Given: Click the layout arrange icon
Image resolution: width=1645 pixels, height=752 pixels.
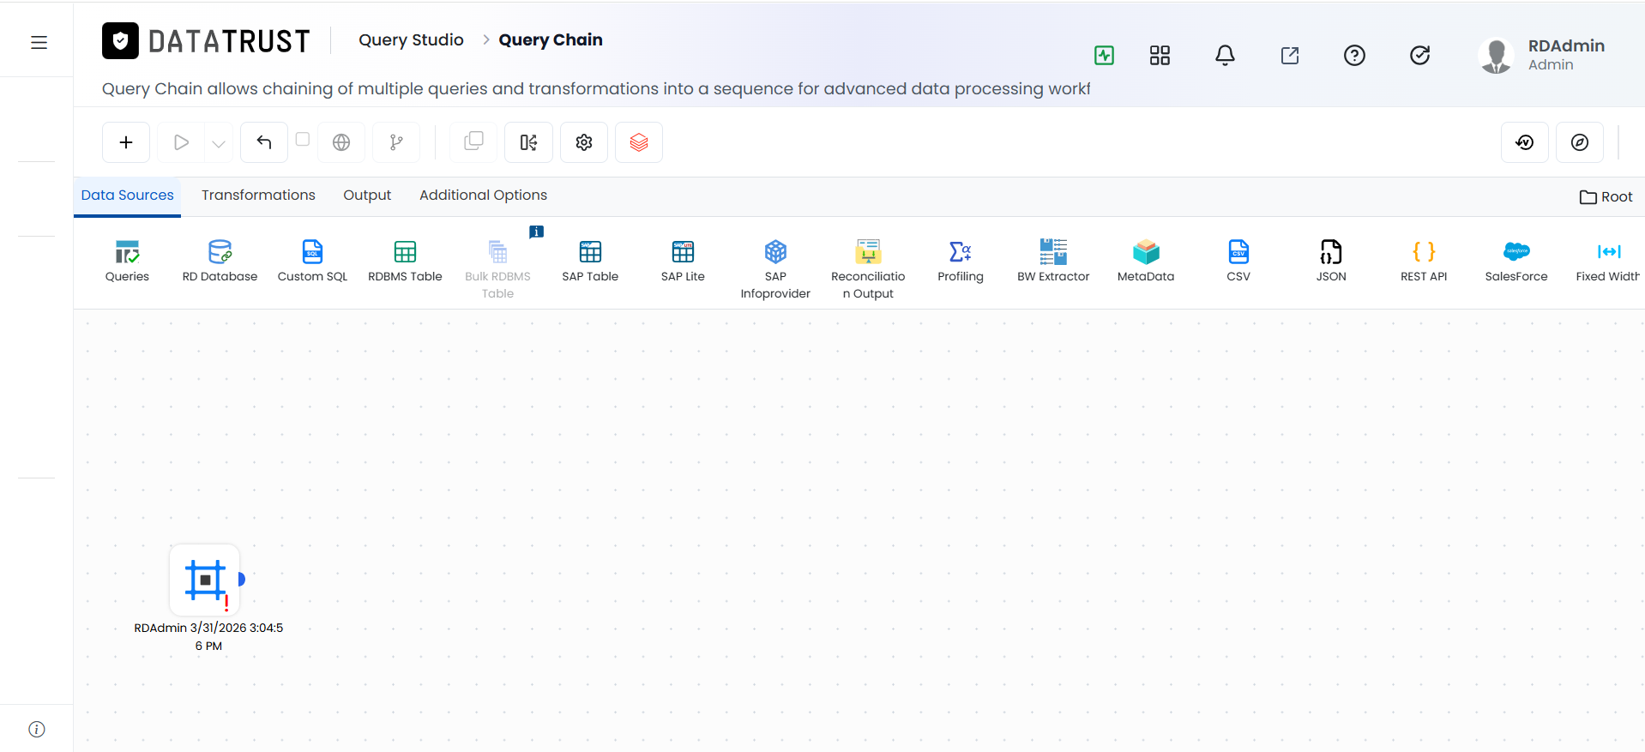Looking at the screenshot, I should pos(528,142).
